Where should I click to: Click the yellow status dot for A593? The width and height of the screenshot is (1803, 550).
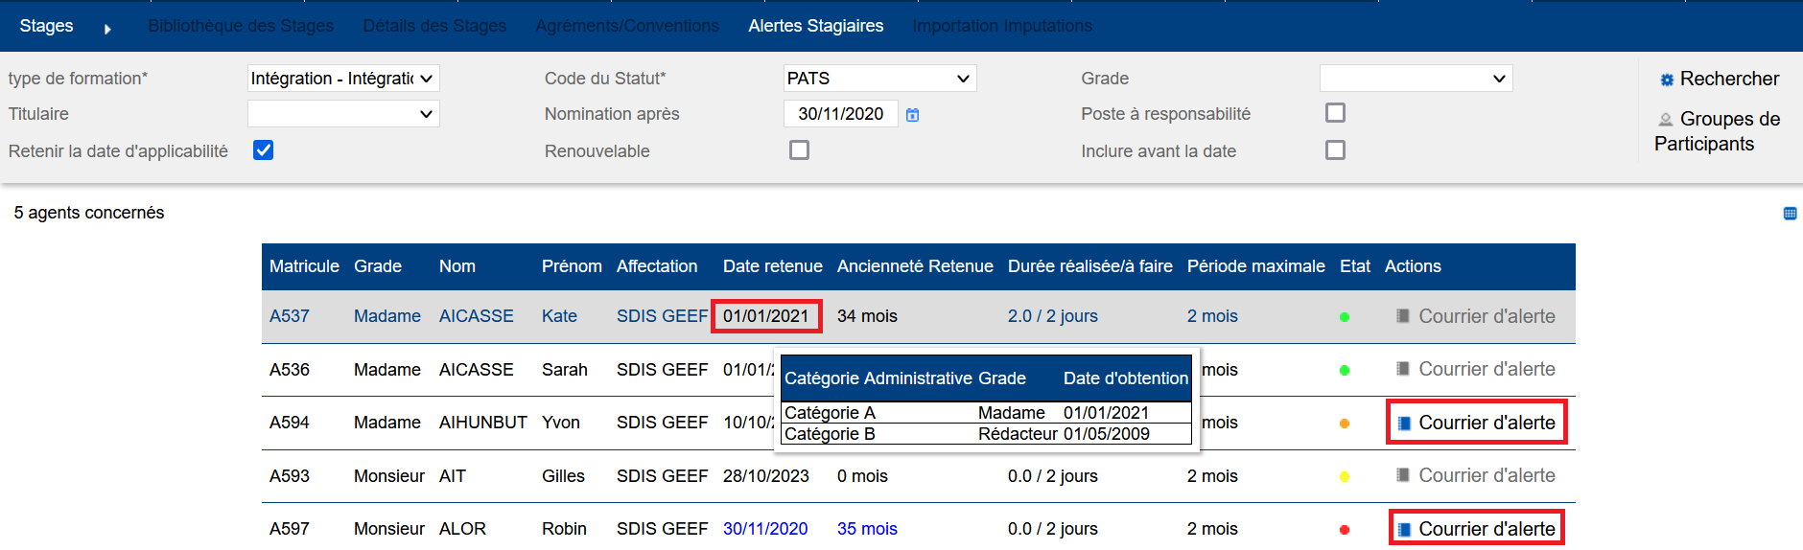1344,476
